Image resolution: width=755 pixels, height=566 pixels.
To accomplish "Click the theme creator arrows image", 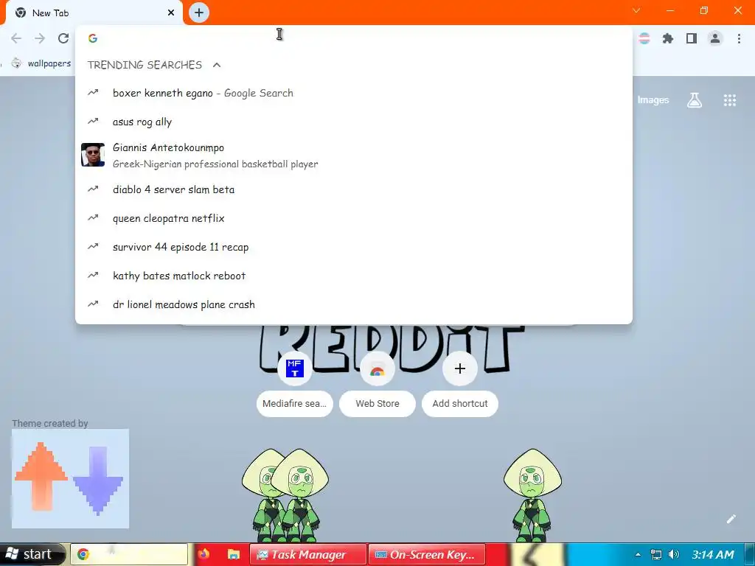I will pyautogui.click(x=70, y=478).
